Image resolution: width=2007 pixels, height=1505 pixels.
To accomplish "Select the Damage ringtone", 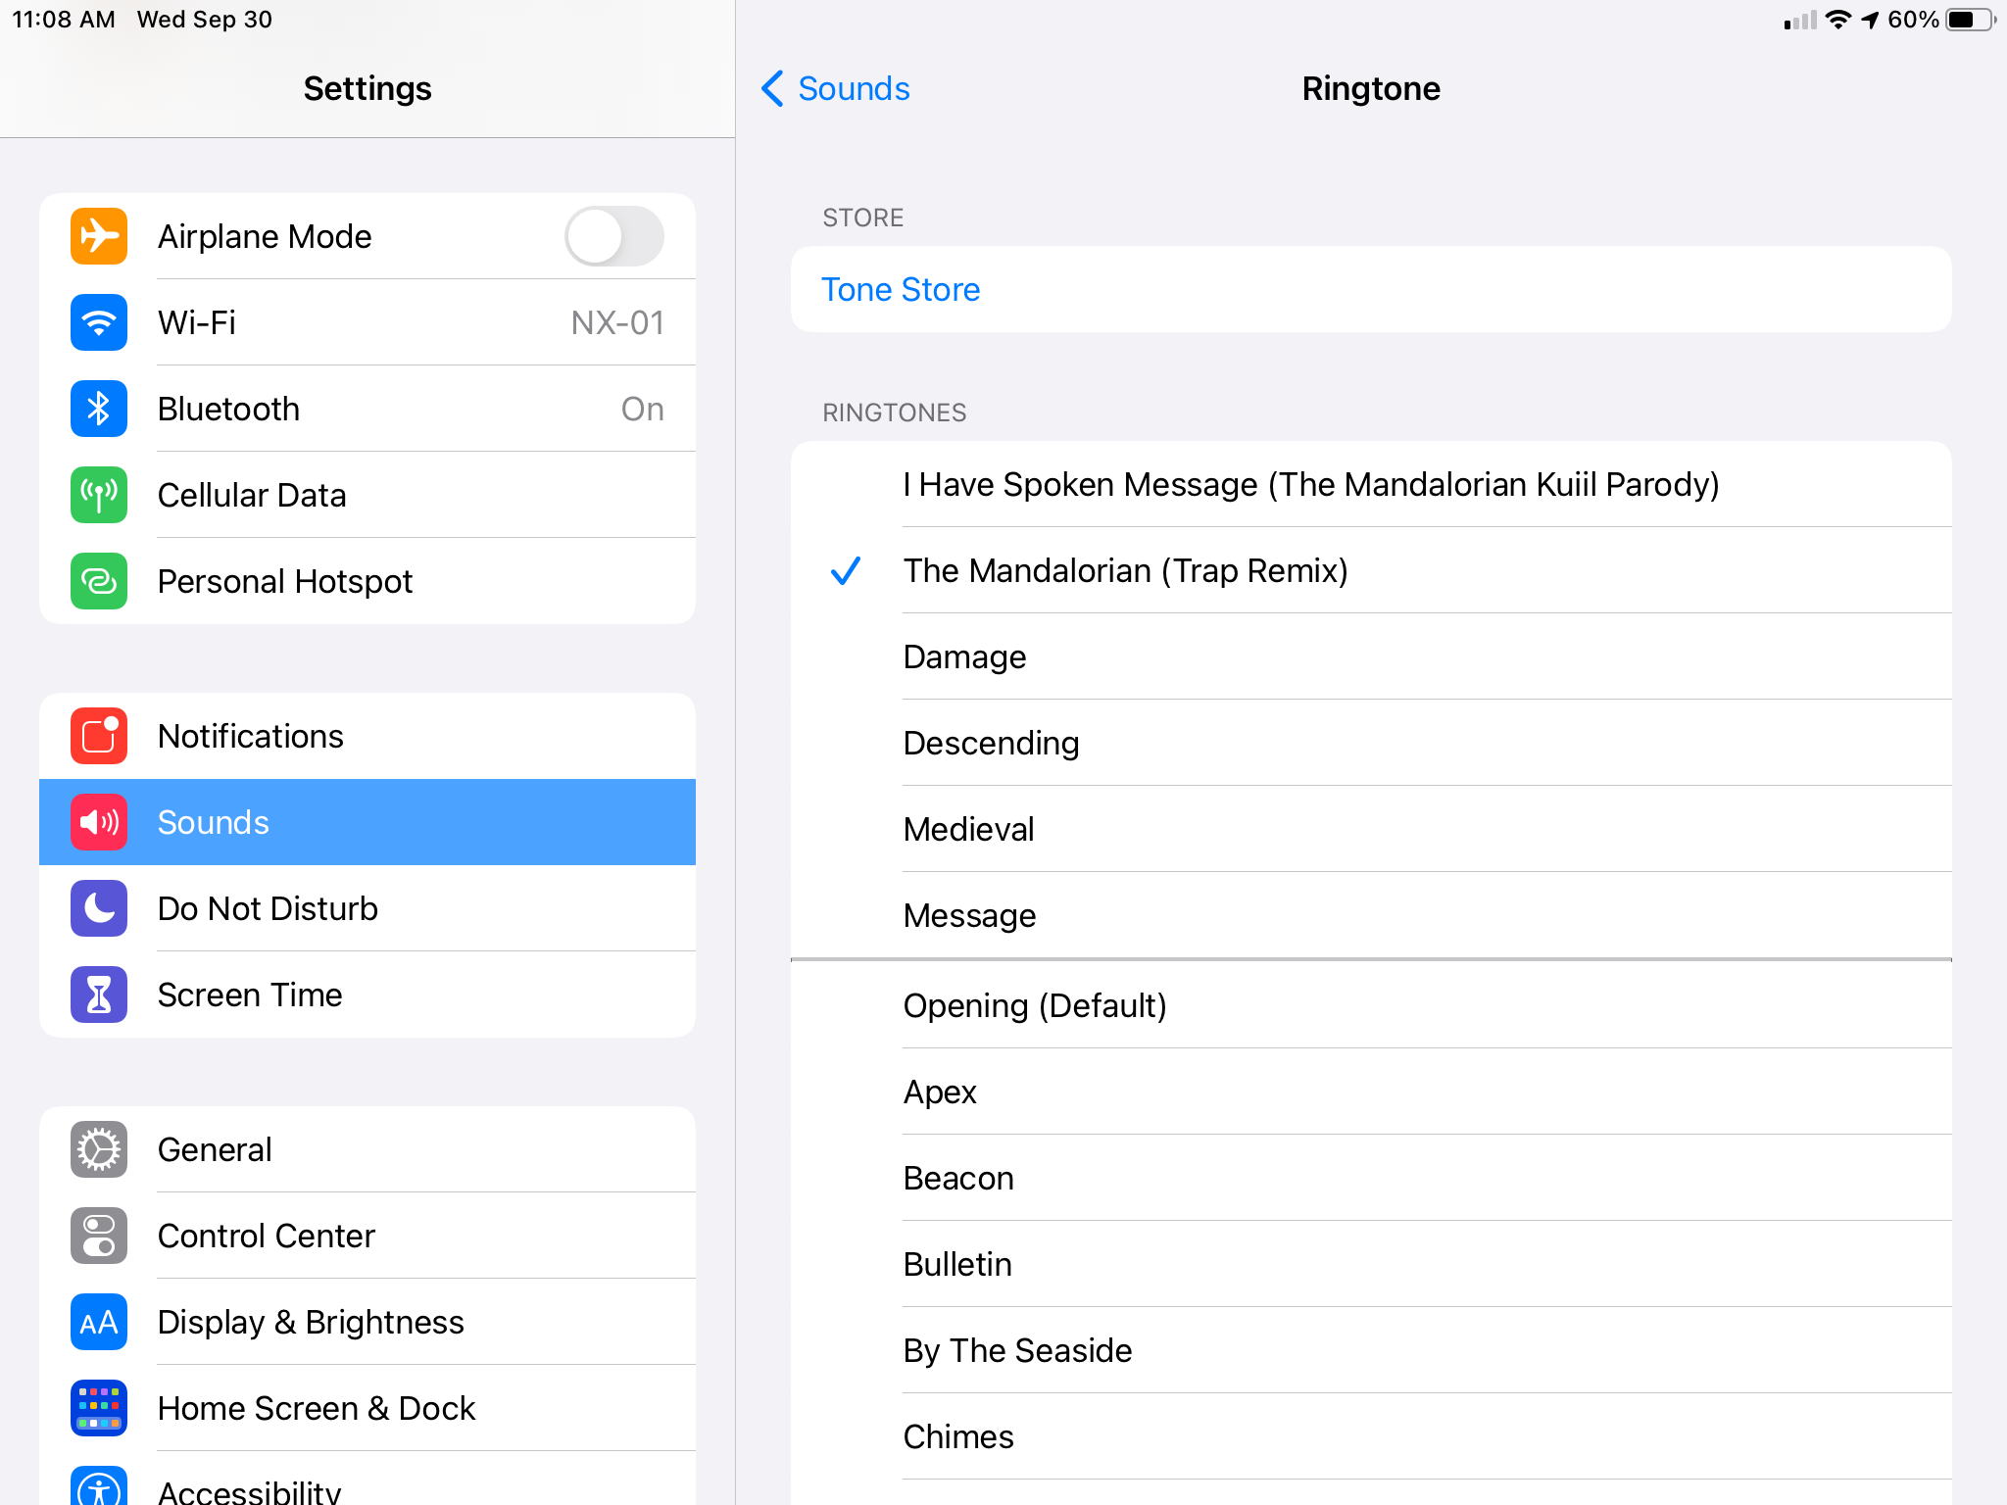I will coord(965,656).
